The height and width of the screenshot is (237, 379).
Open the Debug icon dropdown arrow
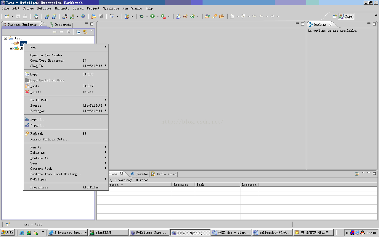[x=147, y=17]
